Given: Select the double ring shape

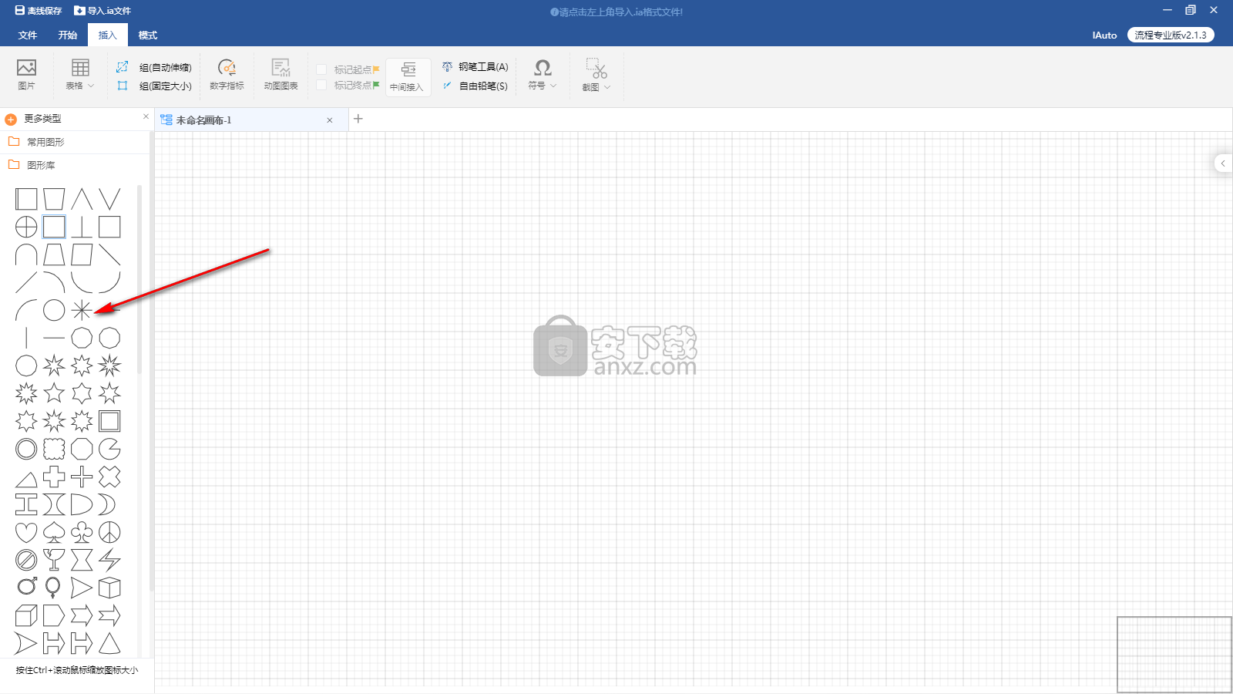Looking at the screenshot, I should click(x=26, y=449).
